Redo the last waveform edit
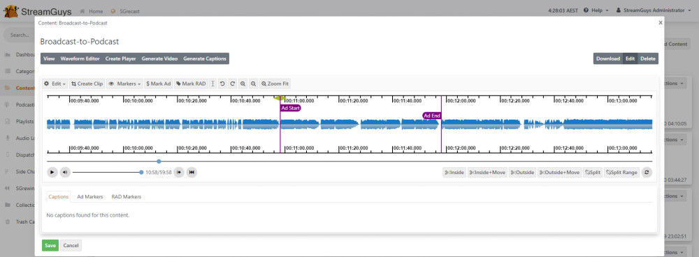This screenshot has width=699, height=257. click(x=232, y=84)
